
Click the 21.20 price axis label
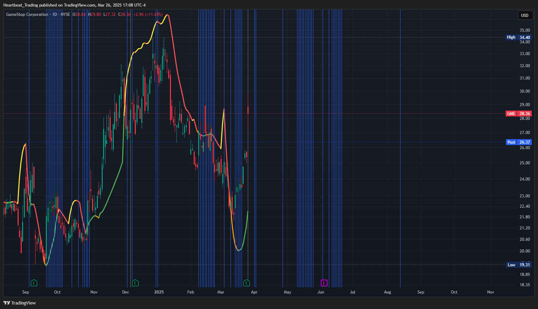pyautogui.click(x=525, y=228)
